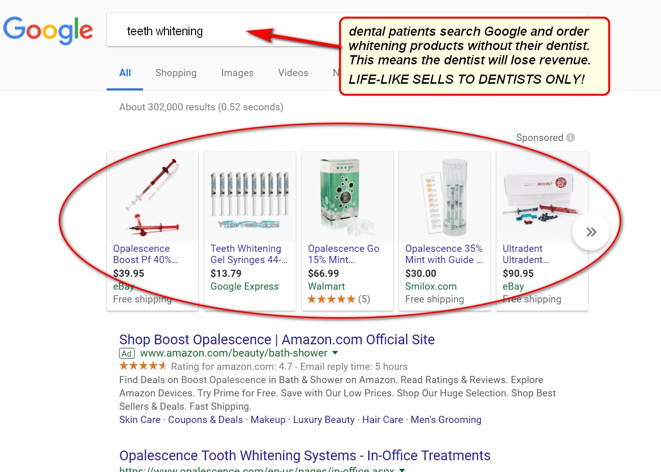Open the green Opalescence Go box image
Screen dimensions: 661x472
pyautogui.click(x=347, y=197)
